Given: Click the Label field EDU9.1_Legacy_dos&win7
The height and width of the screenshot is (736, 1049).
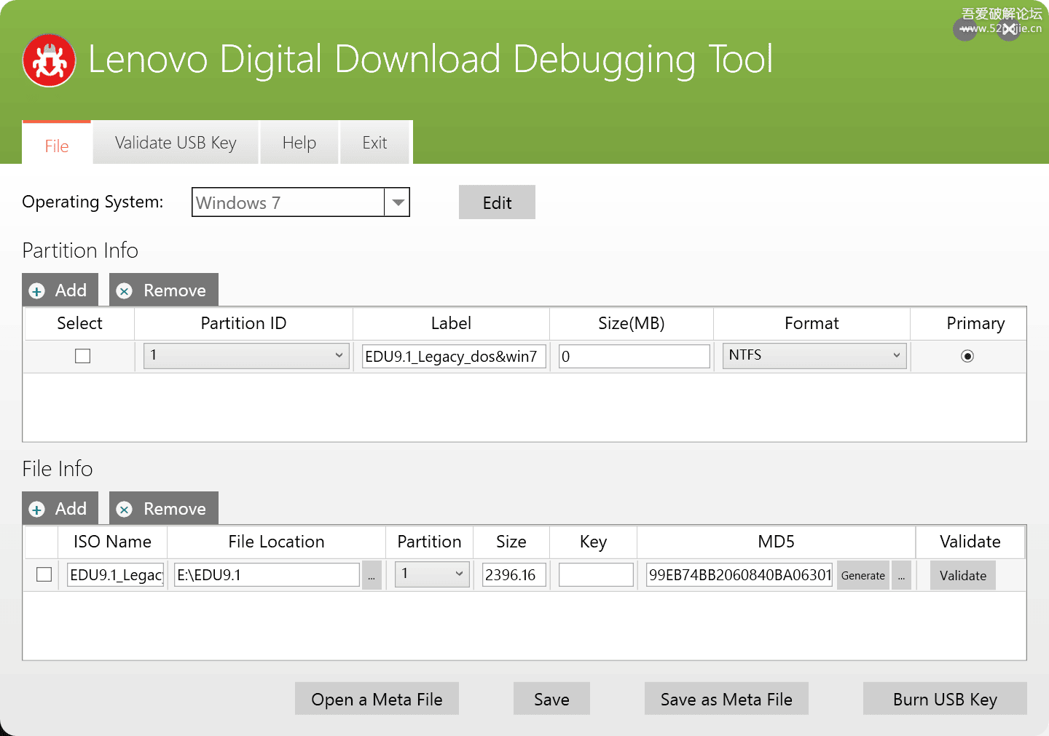Looking at the screenshot, I should coord(454,356).
